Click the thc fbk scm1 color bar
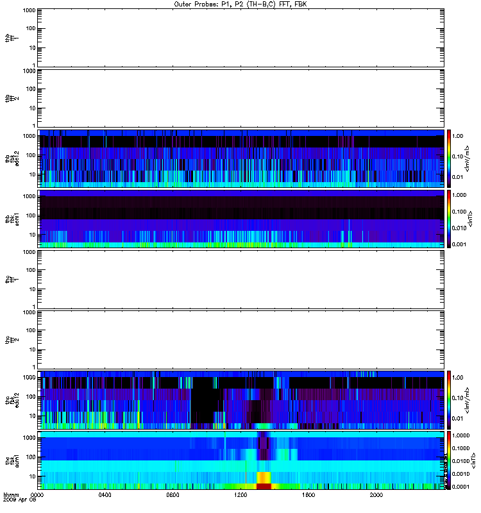 click(449, 460)
